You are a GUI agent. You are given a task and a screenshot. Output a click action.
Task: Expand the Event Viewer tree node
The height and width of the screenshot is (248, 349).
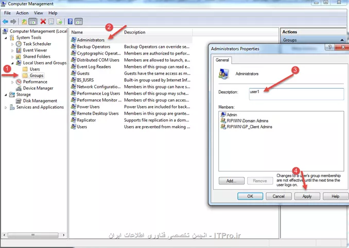(12, 50)
